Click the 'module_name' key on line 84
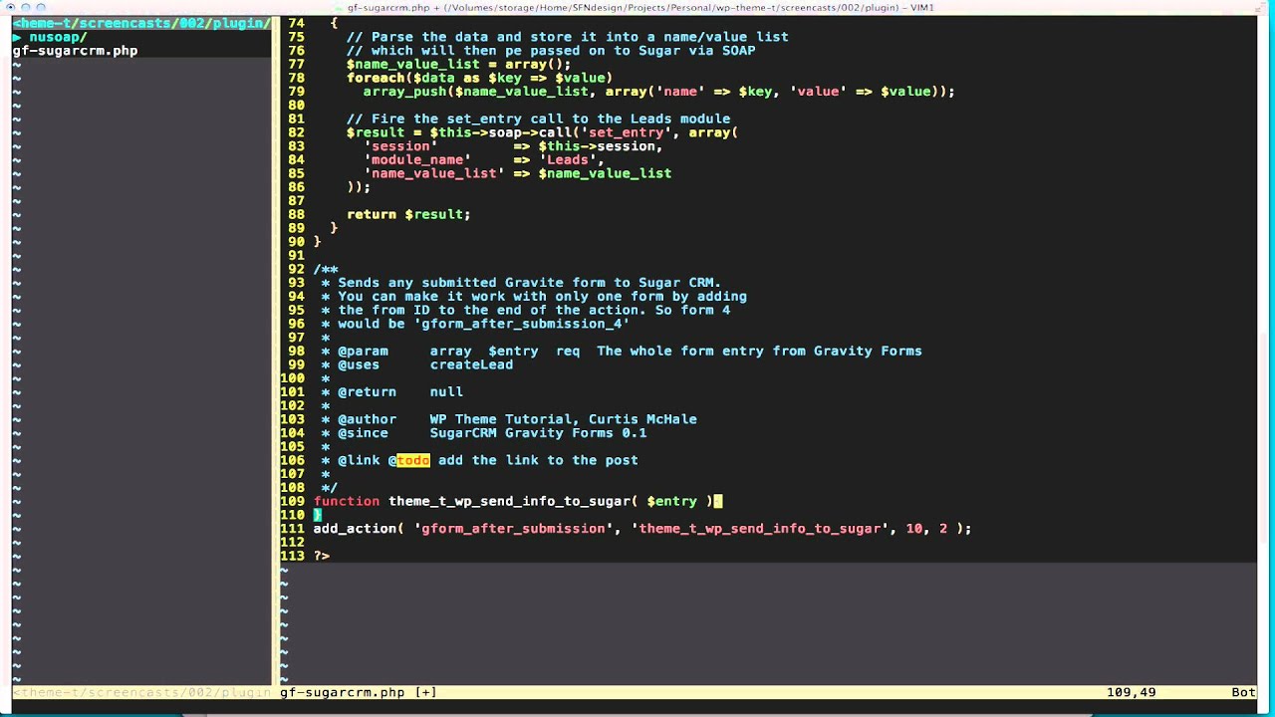This screenshot has width=1275, height=717. coord(417,159)
